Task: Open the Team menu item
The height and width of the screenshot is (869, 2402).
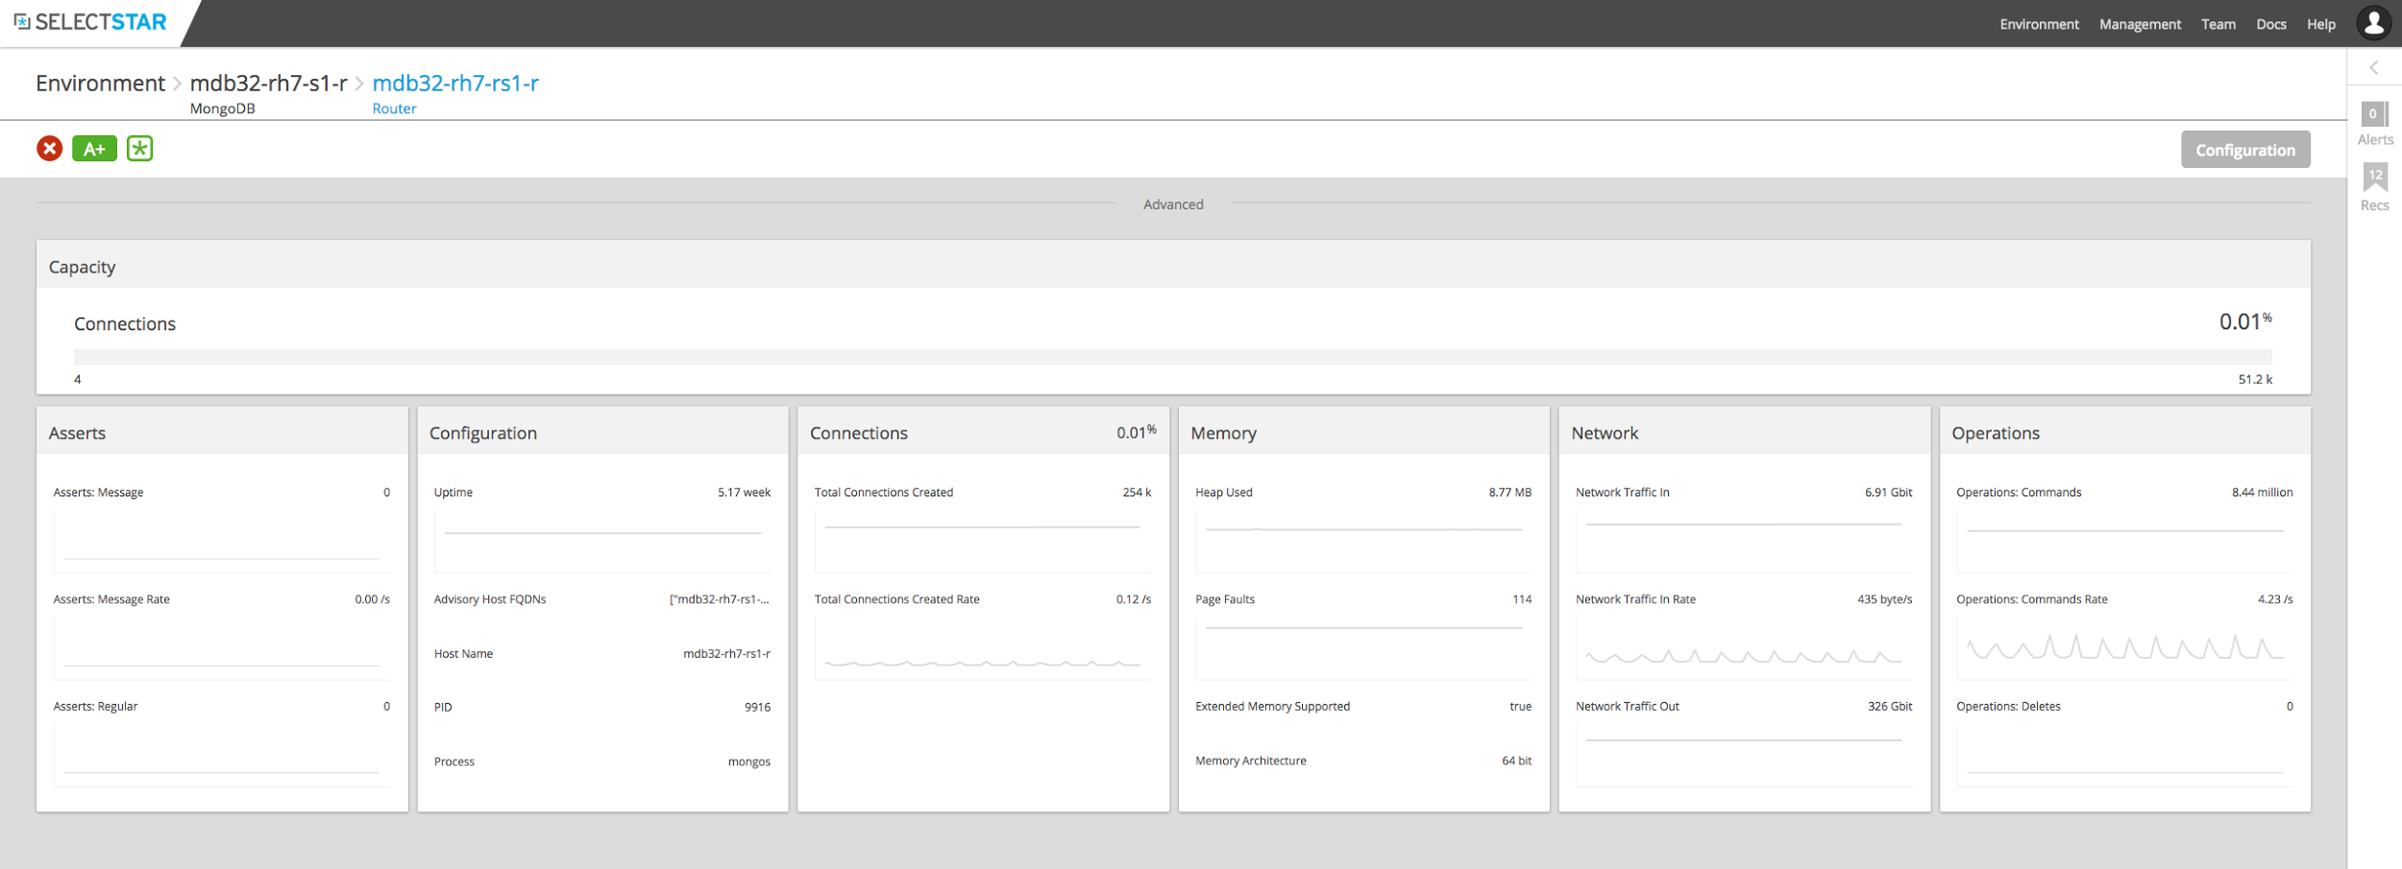Action: click(x=2218, y=24)
